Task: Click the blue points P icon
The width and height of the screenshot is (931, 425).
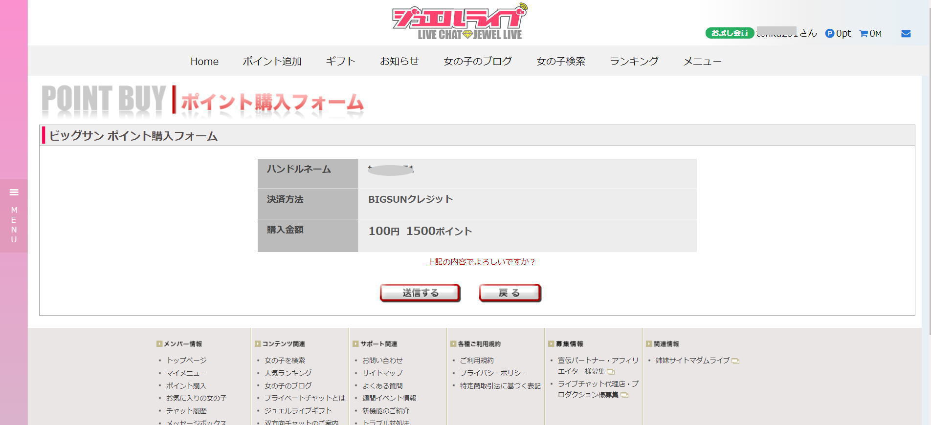Action: (x=829, y=34)
